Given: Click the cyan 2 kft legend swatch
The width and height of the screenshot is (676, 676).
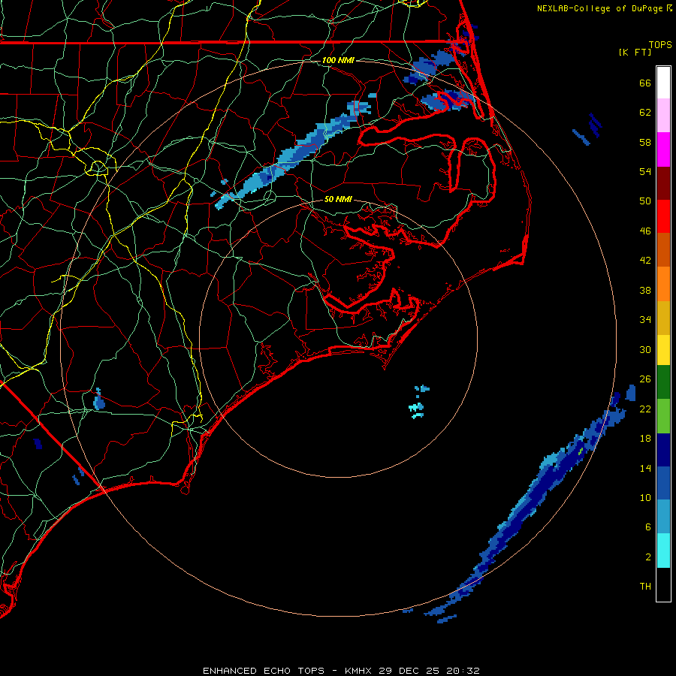Looking at the screenshot, I should pyautogui.click(x=663, y=551).
